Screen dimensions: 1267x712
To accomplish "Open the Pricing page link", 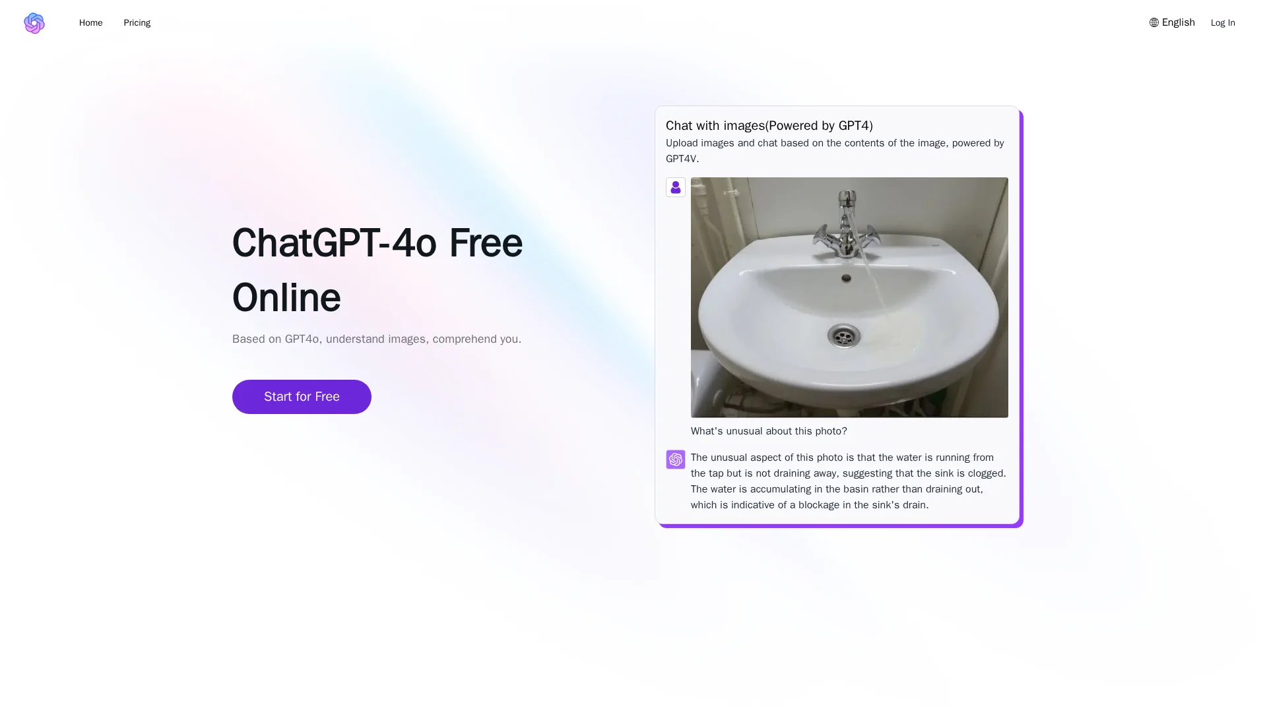I will pos(137,23).
